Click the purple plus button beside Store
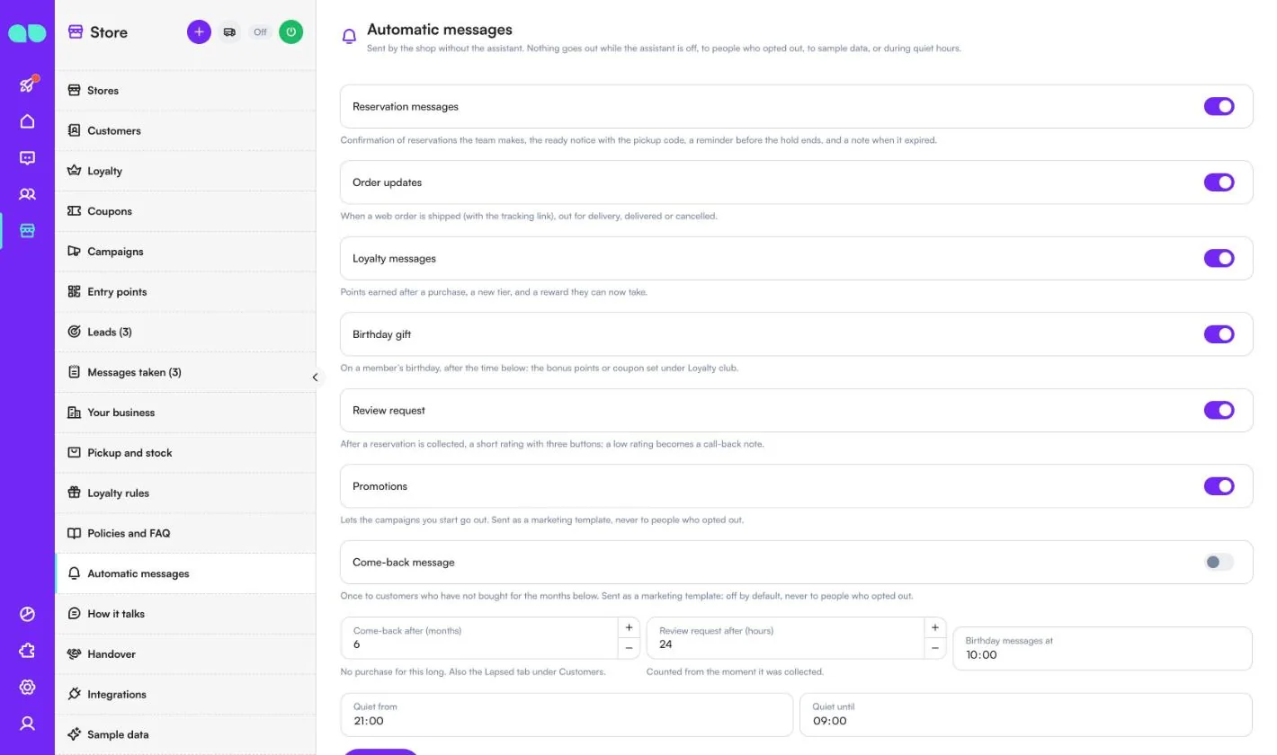 coord(199,32)
